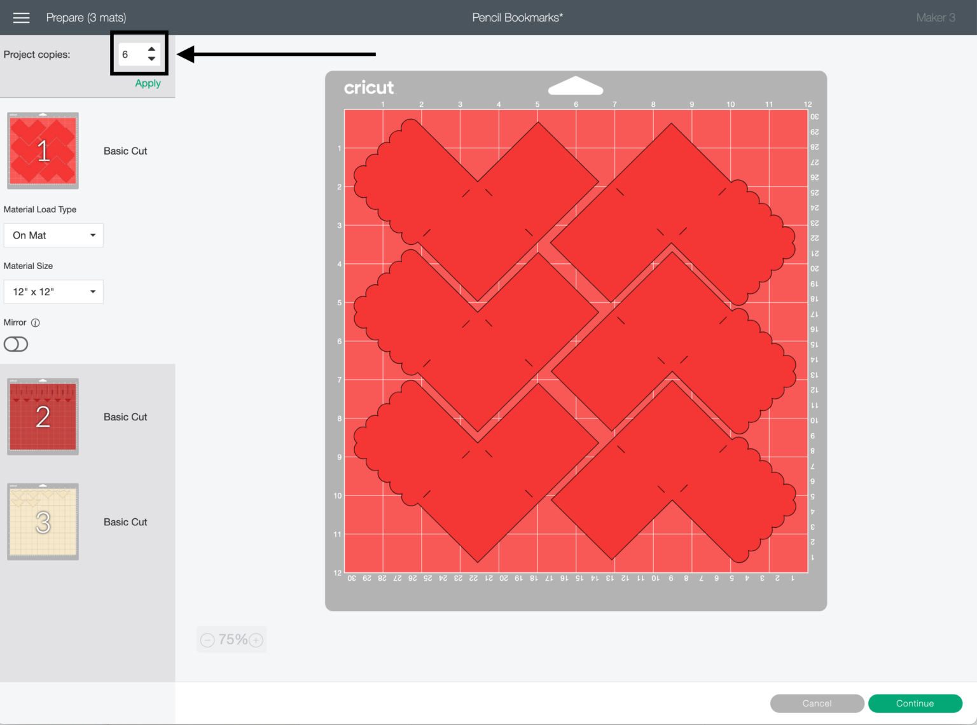This screenshot has width=977, height=725.
Task: Decrease project copies with down arrow
Action: 151,59
